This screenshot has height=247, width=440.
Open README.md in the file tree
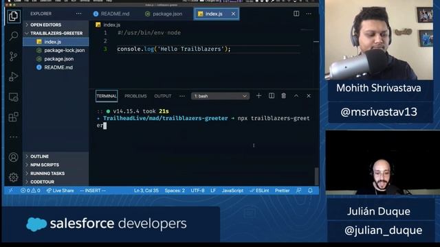point(56,67)
